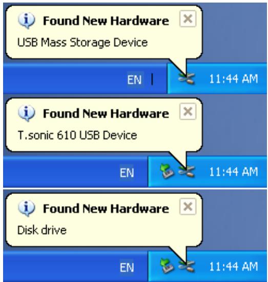Click Safely Remove Hardware icon in bottom taskbar
The image size is (268, 282).
click(167, 266)
